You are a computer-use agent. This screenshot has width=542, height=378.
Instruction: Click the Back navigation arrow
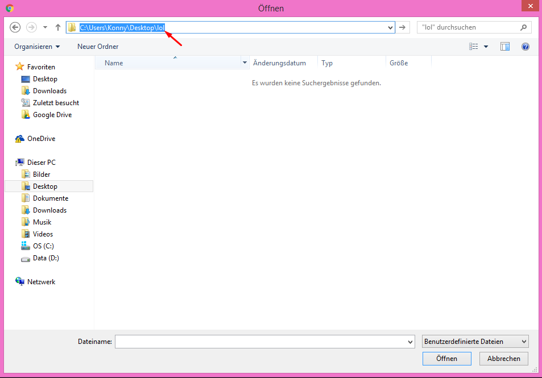click(15, 27)
